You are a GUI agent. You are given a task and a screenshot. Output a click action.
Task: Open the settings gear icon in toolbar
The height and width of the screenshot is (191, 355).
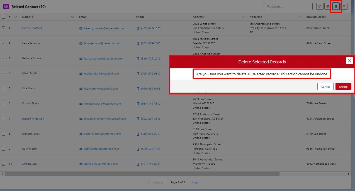(x=344, y=6)
